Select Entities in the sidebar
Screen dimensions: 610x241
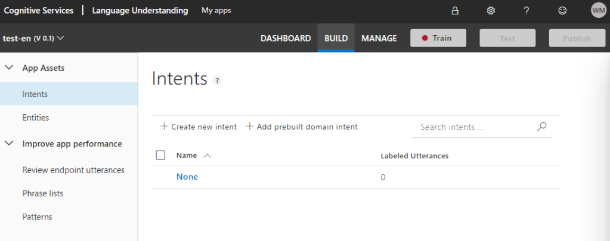pos(36,118)
